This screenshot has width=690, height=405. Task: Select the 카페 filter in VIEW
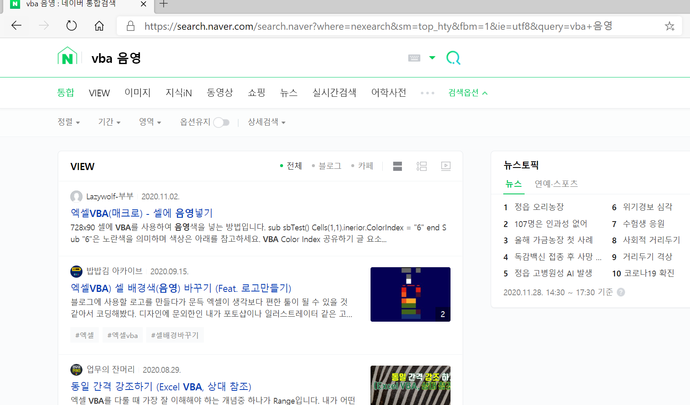(x=362, y=166)
